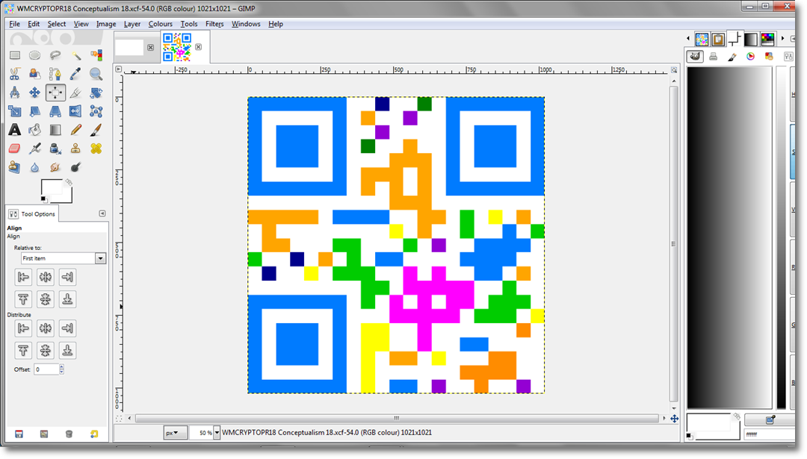Viewport: 807px width, 459px height.
Task: Open the File menu
Action: 14,24
